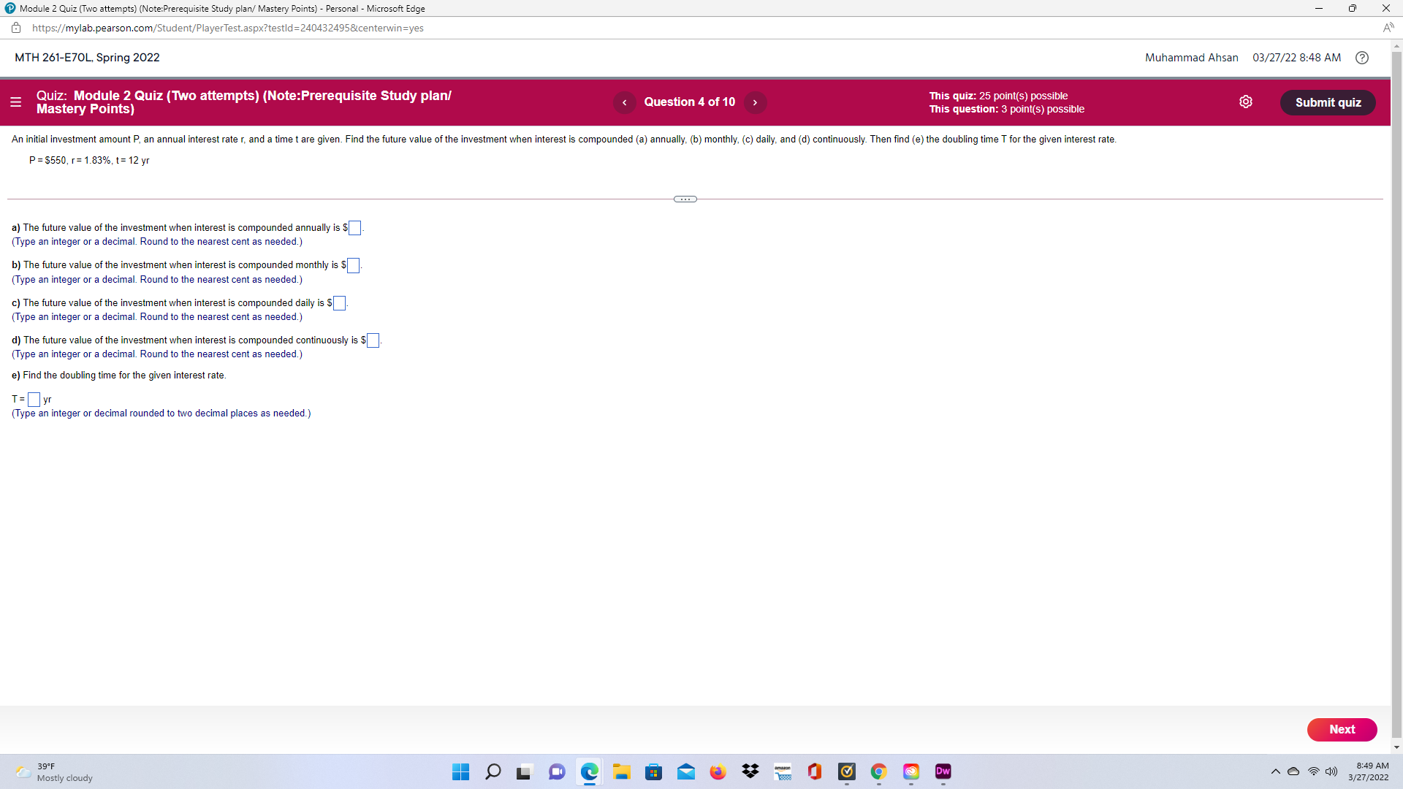Click the T doubling time answer box
1403x789 pixels.
[x=34, y=400]
